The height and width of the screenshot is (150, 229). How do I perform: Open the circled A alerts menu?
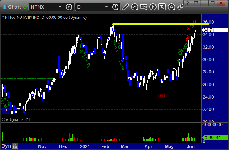171,7
